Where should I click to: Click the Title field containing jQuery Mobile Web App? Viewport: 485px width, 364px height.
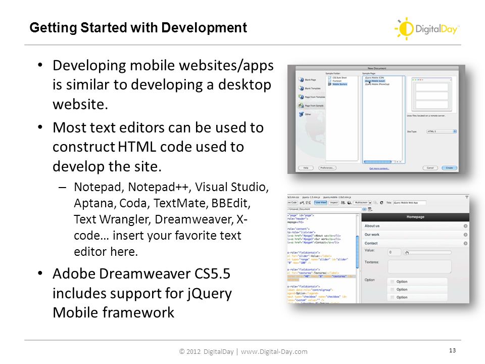(x=409, y=203)
